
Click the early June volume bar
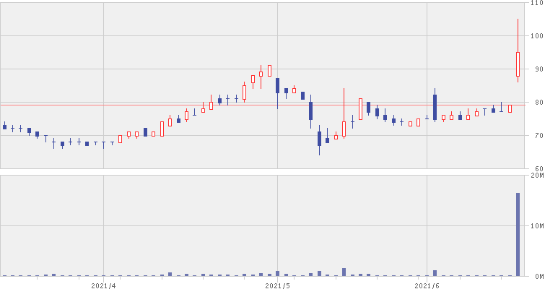pos(435,273)
